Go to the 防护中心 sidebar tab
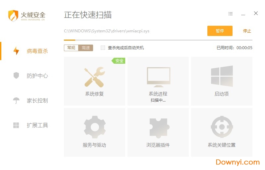 pyautogui.click(x=37, y=76)
